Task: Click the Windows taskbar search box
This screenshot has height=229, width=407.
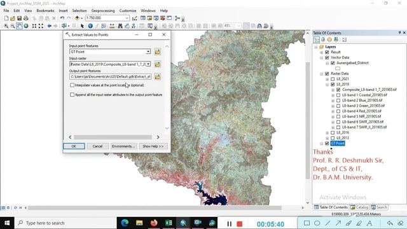Action: pyautogui.click(x=66, y=223)
